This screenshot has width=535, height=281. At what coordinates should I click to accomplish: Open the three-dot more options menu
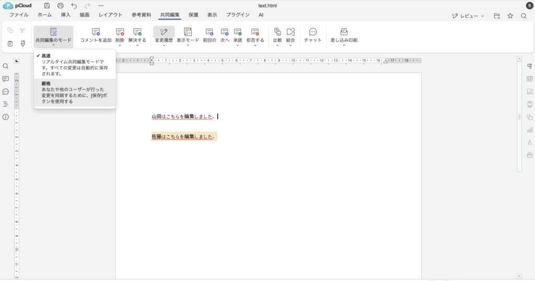click(101, 5)
